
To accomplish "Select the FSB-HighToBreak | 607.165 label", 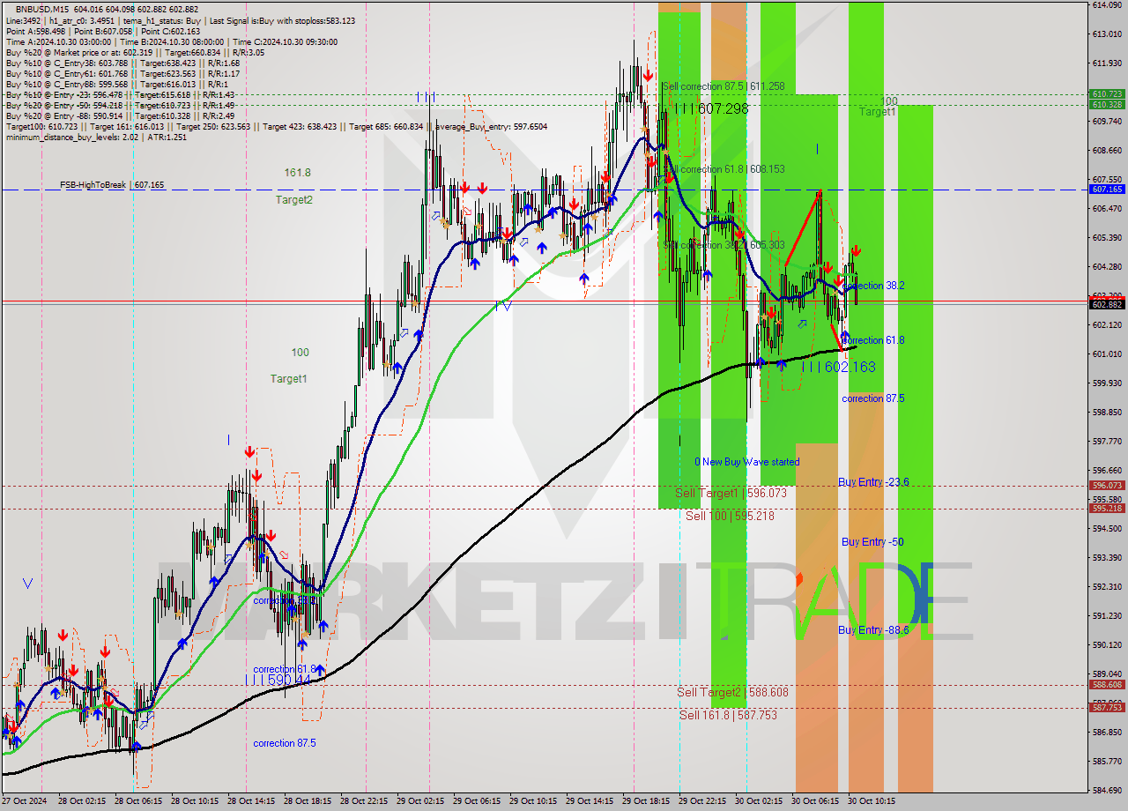I will 112,185.
